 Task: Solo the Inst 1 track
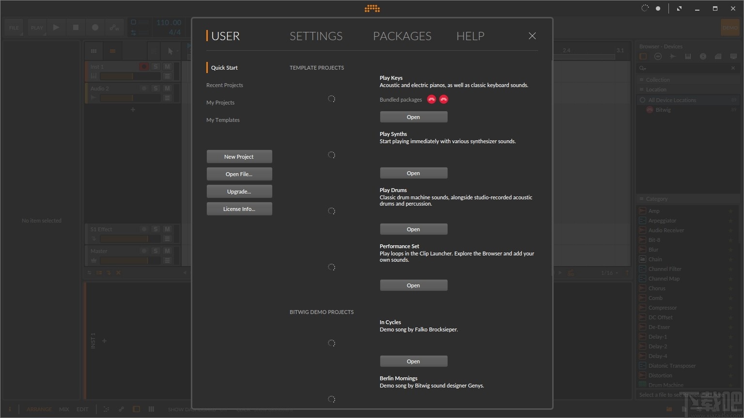[155, 67]
